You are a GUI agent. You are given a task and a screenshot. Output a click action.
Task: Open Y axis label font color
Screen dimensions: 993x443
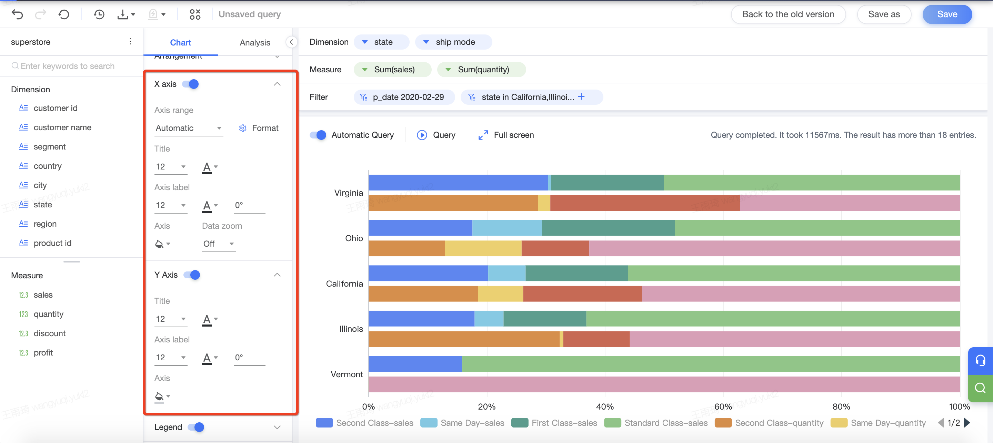coord(210,358)
